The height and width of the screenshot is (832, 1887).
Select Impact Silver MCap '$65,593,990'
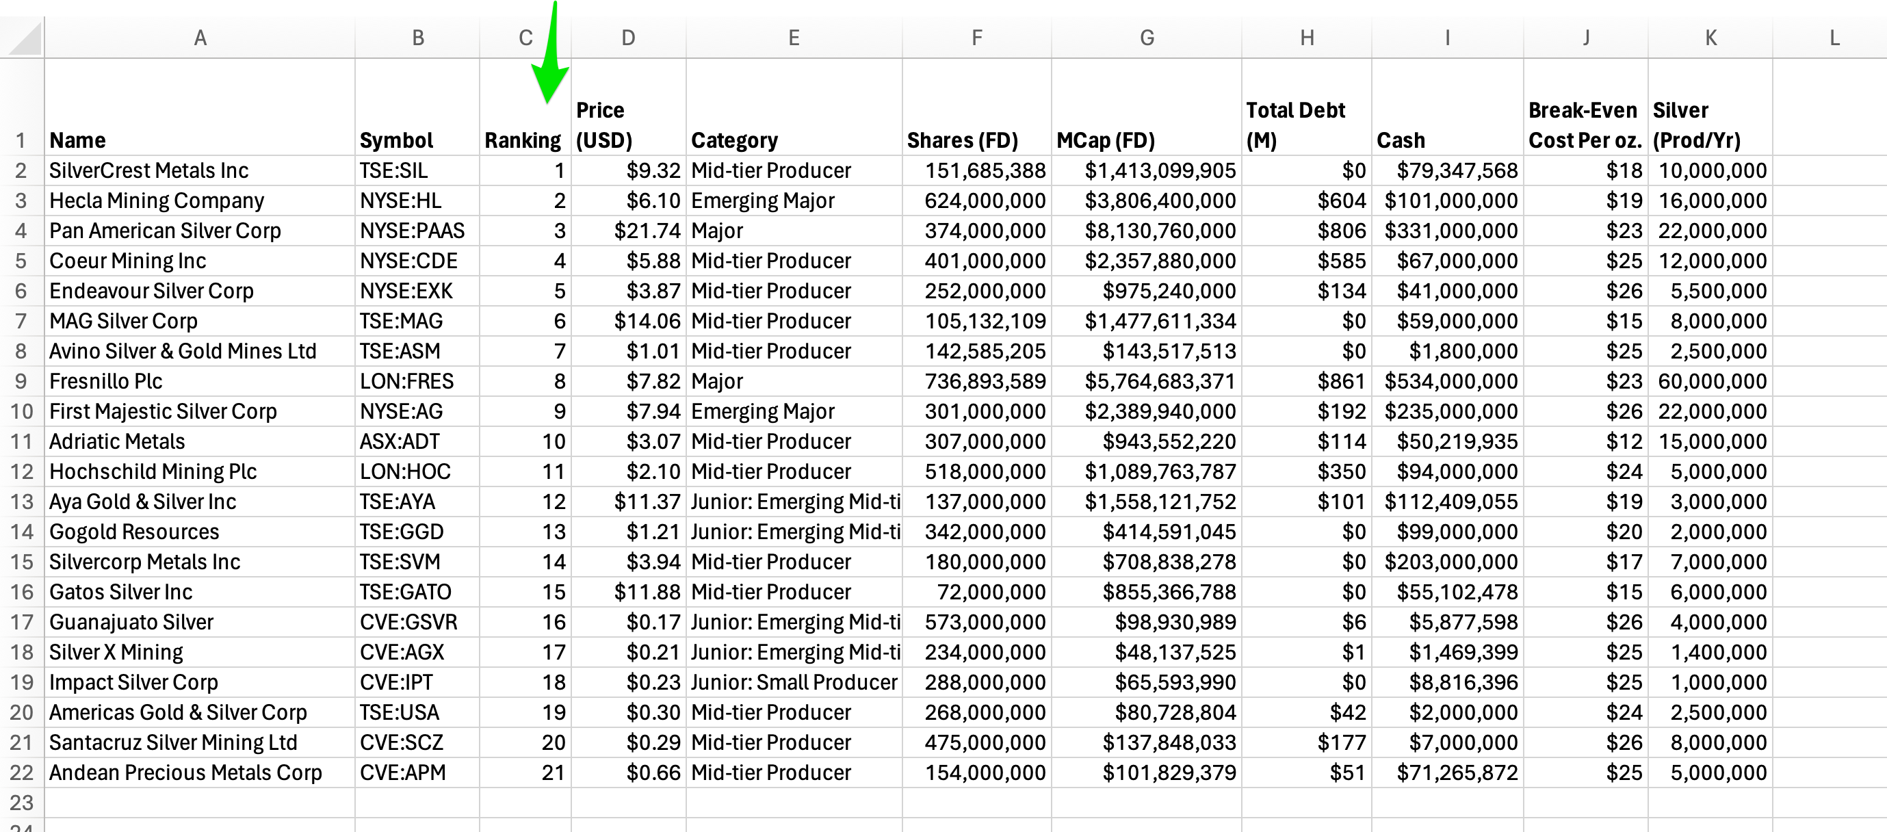click(x=1147, y=682)
